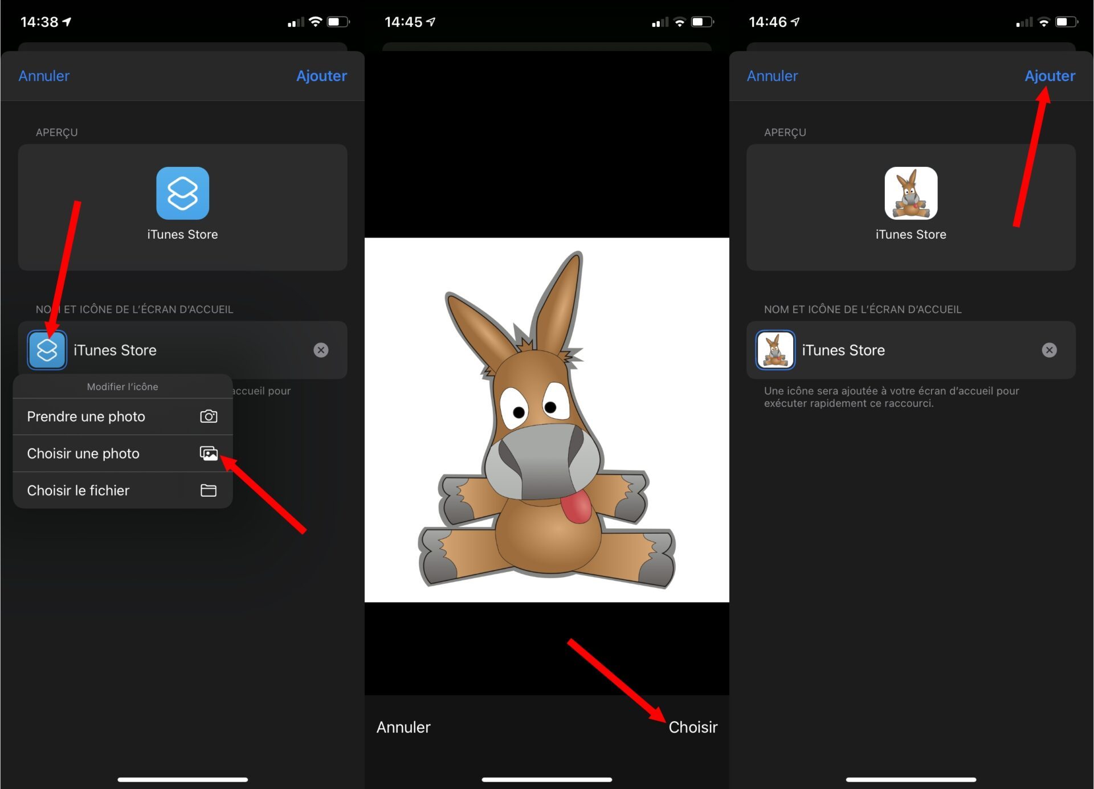This screenshot has height=789, width=1094.
Task: Clear the iTunes Store name in left screen
Action: click(x=321, y=350)
